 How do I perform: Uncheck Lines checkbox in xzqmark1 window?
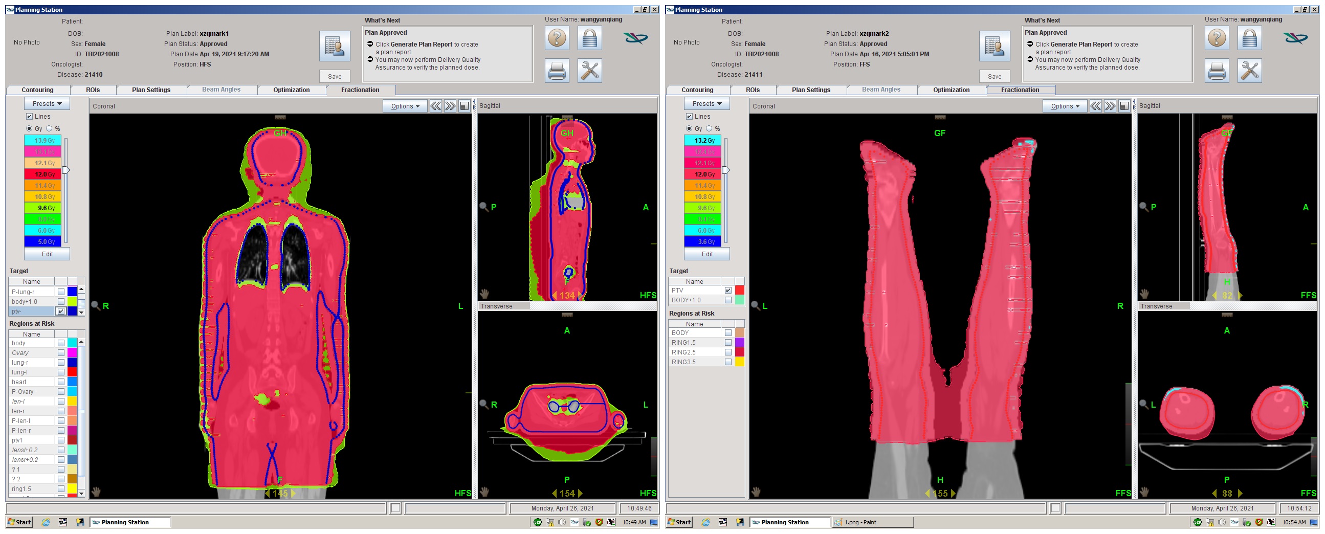click(x=29, y=117)
